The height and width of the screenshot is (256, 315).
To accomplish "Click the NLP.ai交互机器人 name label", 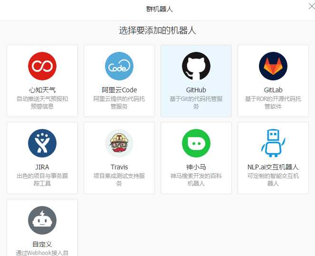I will point(273,167).
